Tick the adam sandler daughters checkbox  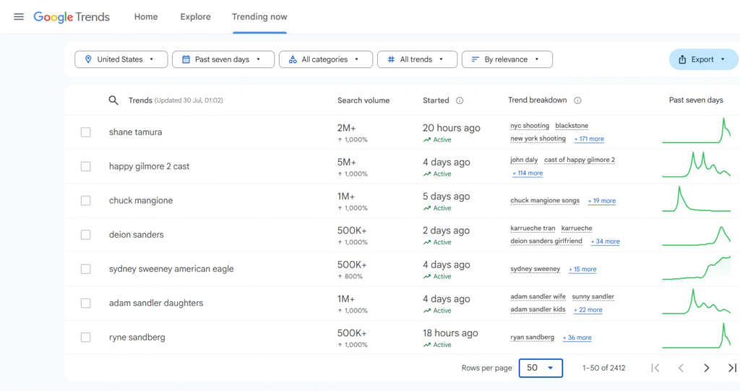(x=85, y=303)
